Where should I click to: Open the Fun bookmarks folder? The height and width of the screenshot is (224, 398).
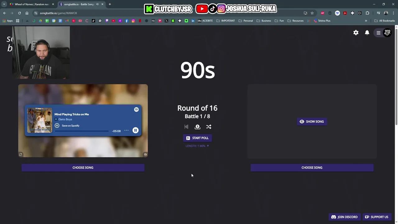pos(279,21)
